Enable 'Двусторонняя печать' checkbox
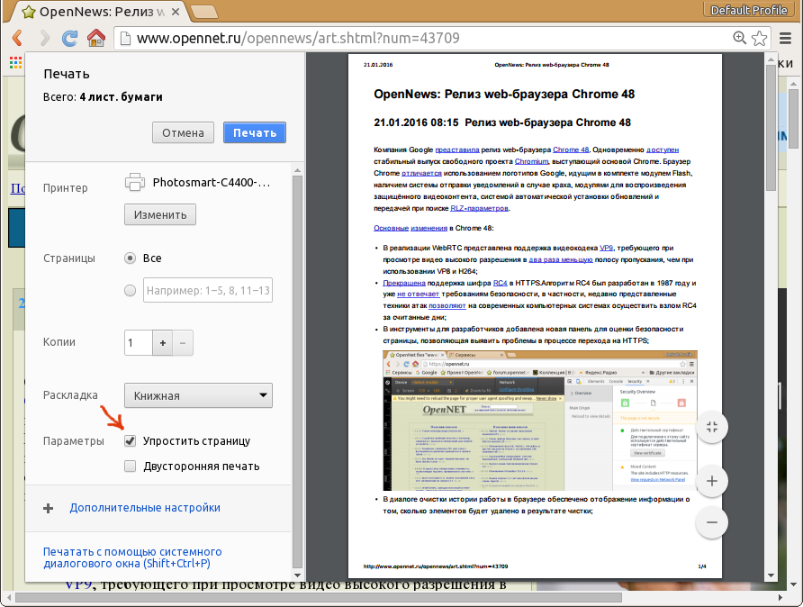Image resolution: width=803 pixels, height=607 pixels. 131,467
